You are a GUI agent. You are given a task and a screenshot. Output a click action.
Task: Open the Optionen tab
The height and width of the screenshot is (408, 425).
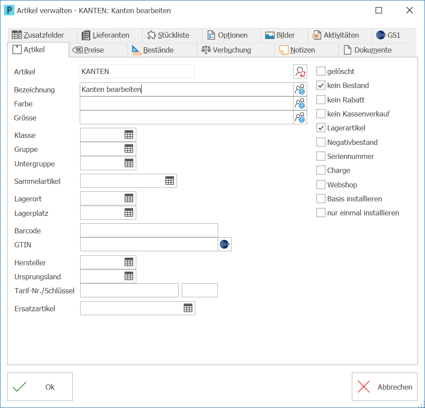231,35
